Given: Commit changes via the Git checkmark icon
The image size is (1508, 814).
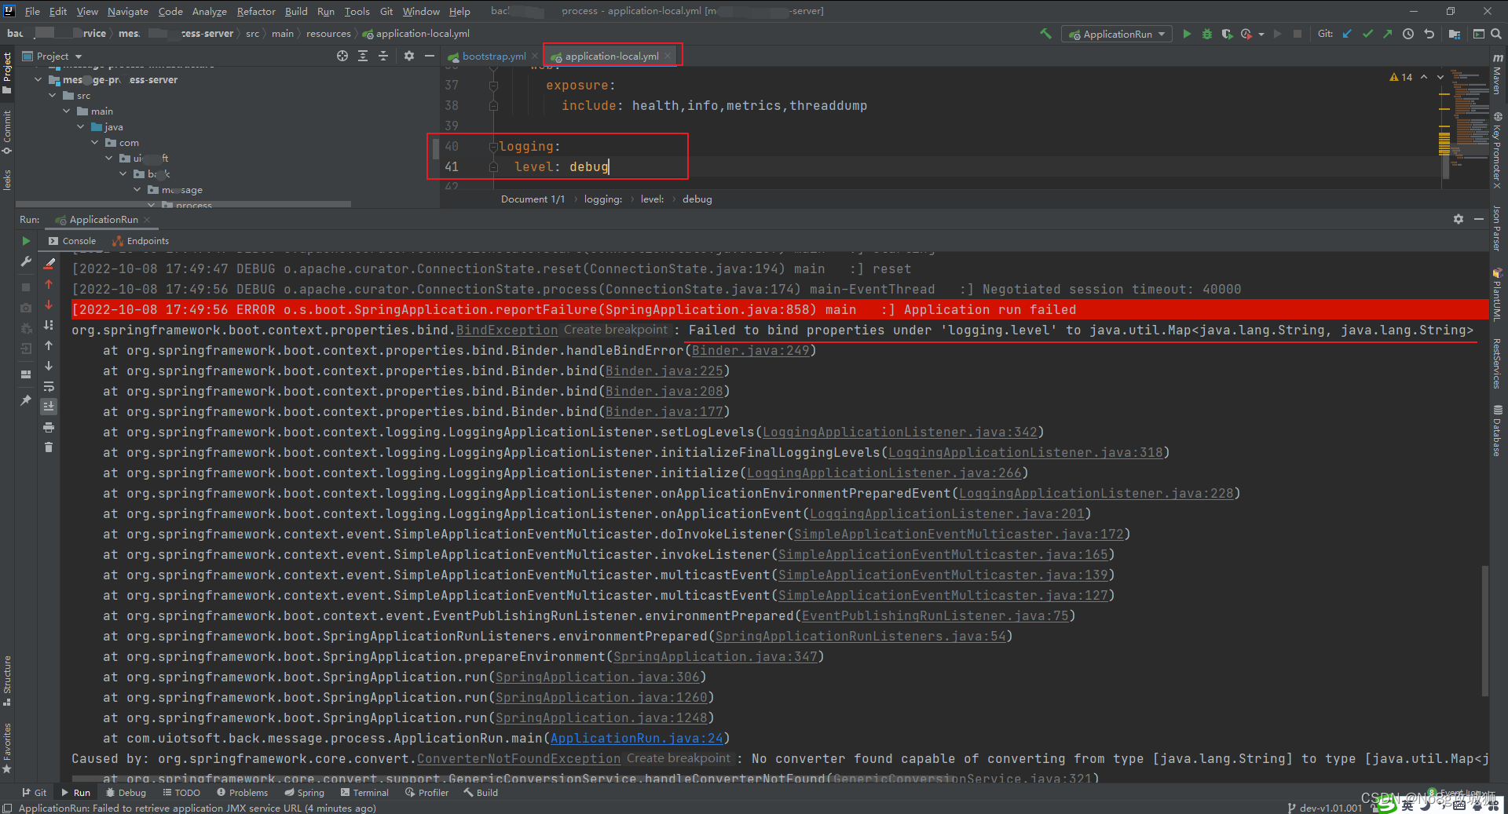Looking at the screenshot, I should pyautogui.click(x=1367, y=34).
